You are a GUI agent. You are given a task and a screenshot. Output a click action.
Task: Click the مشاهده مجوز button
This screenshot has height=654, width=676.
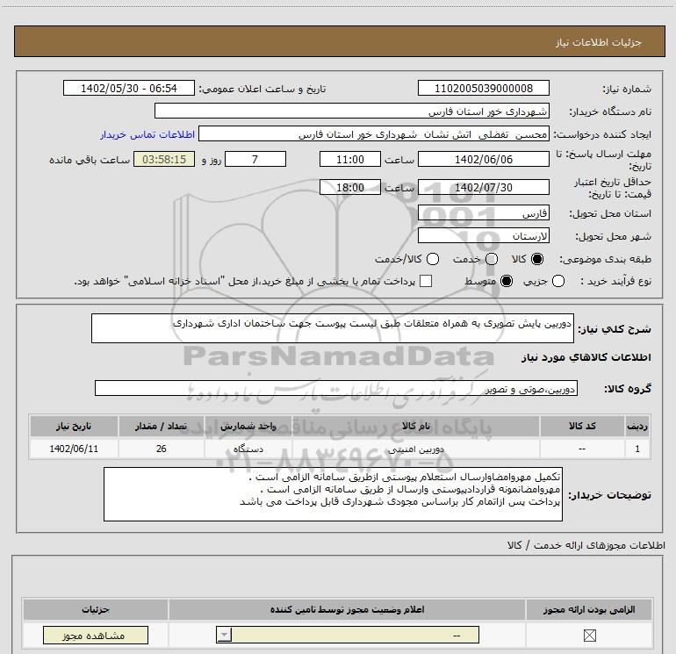tap(96, 635)
